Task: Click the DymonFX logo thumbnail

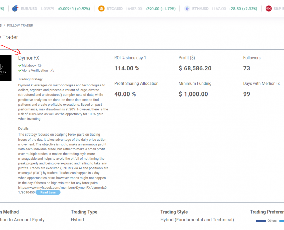Action: 6,68
